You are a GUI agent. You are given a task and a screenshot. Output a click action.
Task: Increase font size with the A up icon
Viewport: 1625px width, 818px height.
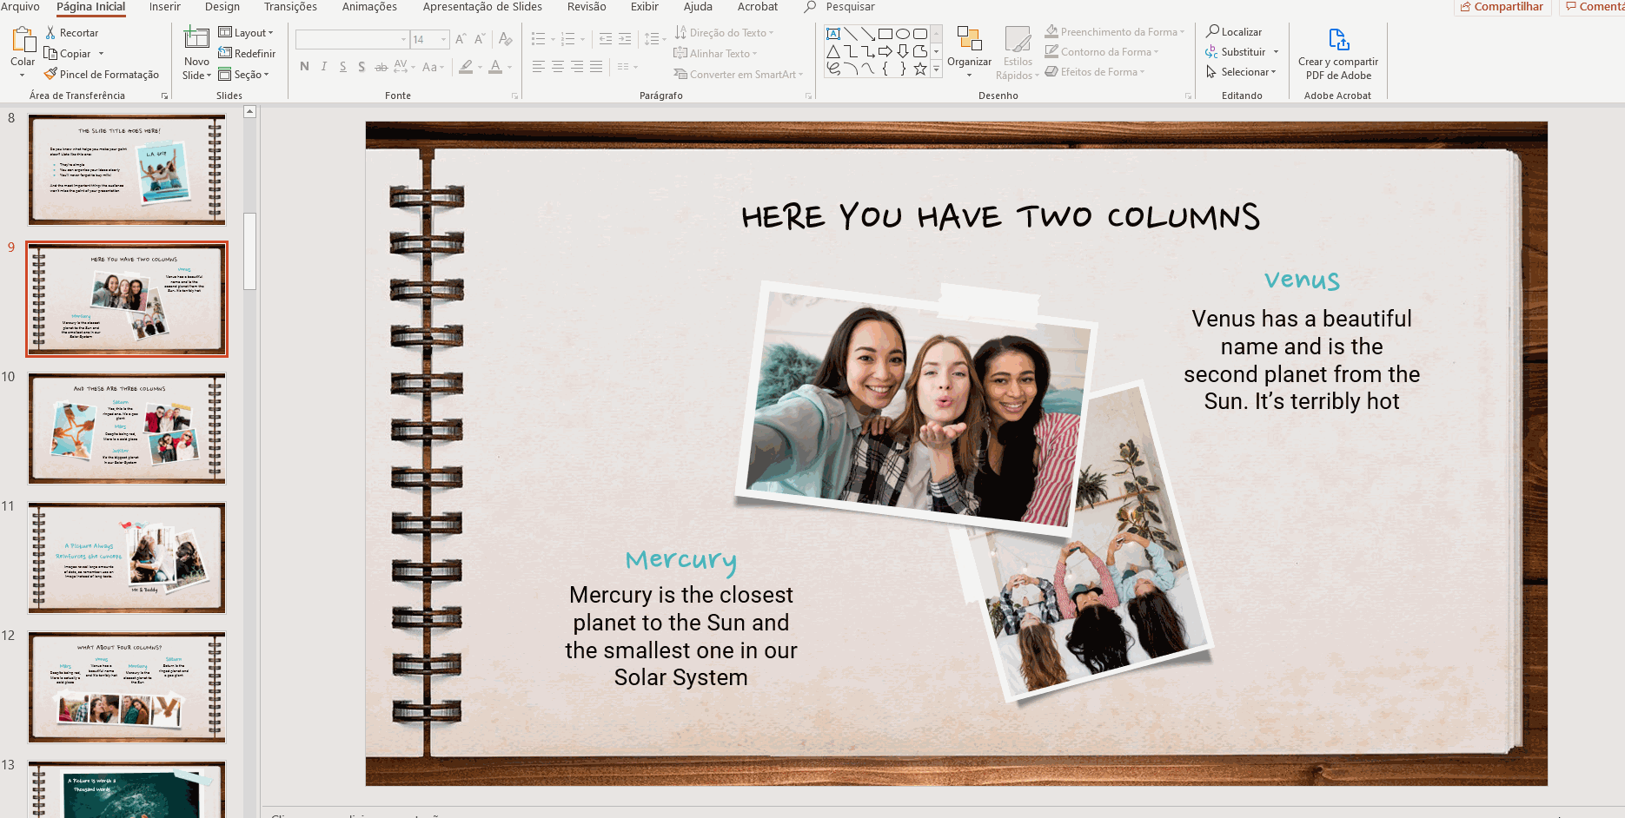tap(461, 39)
